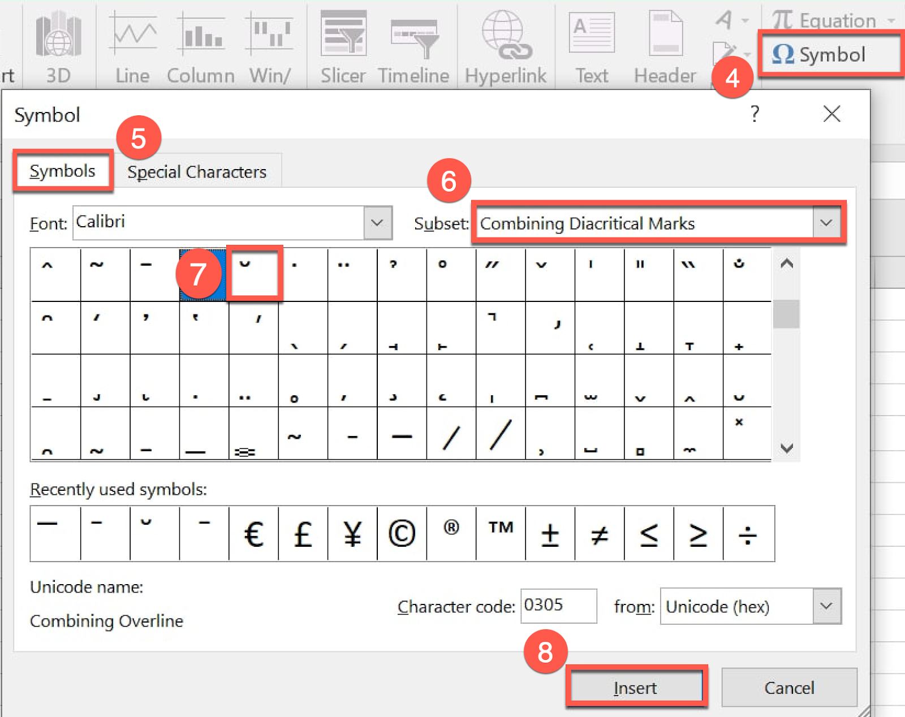Select the caron symbol in first row
Viewport: 905px width, 717px height.
tap(550, 275)
